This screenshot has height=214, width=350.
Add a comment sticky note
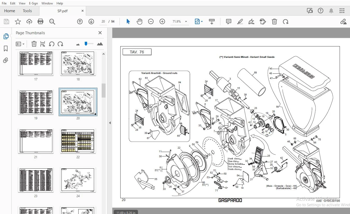[x=229, y=22]
